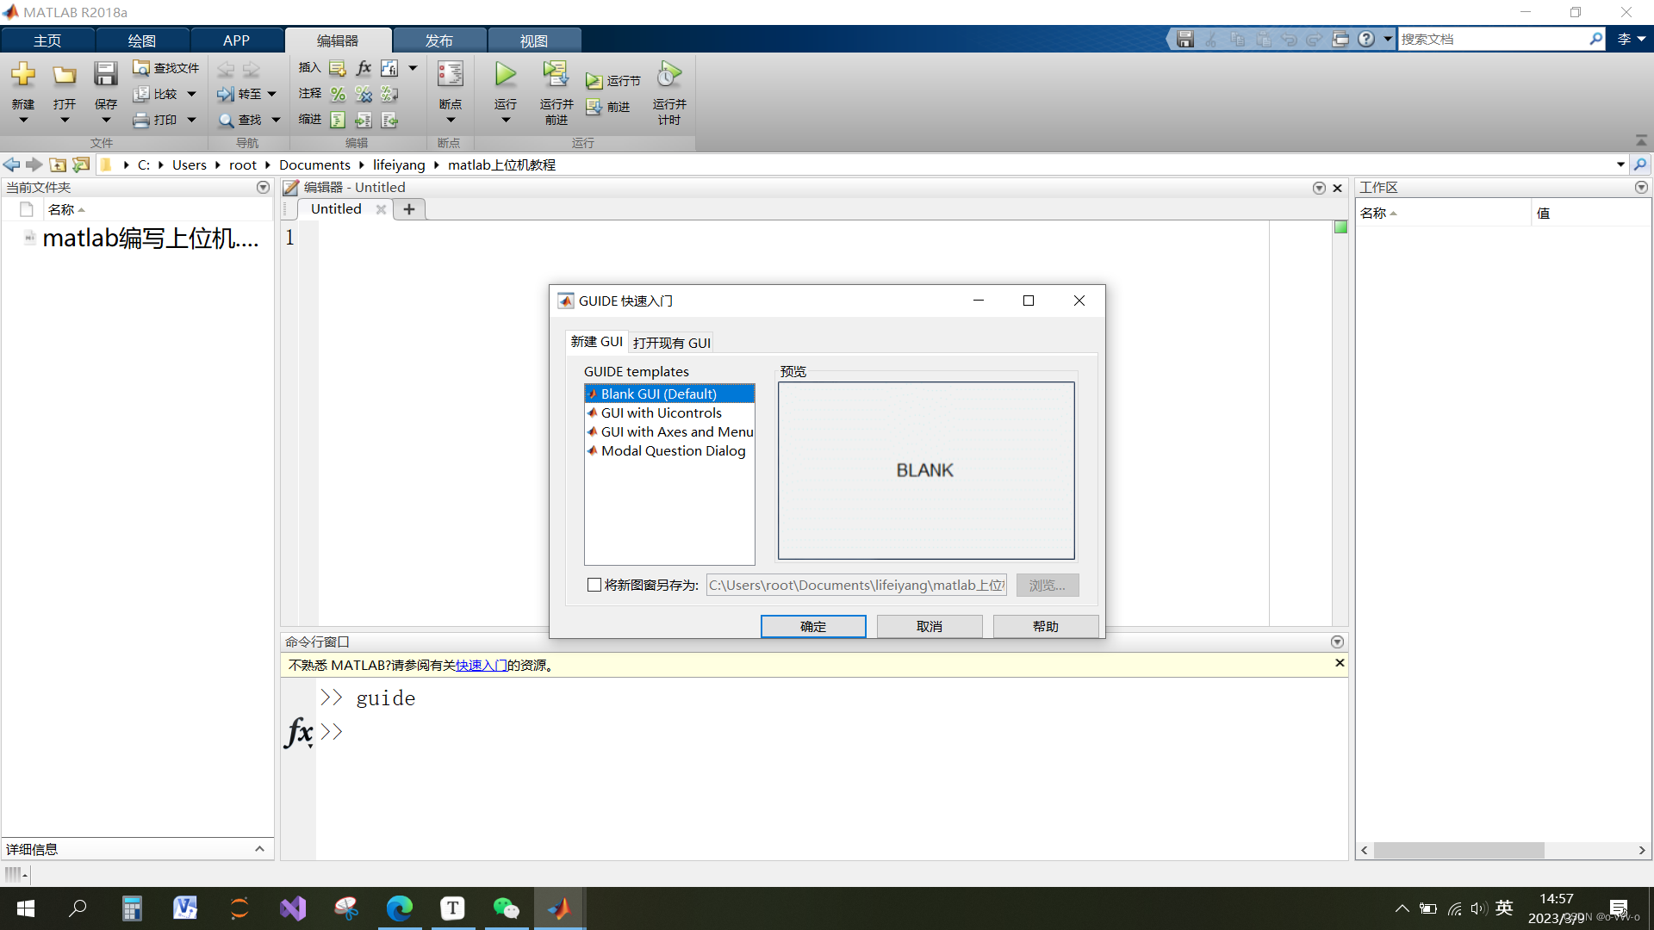Open the 快速入门 link in command window
The height and width of the screenshot is (930, 1654).
pos(481,665)
